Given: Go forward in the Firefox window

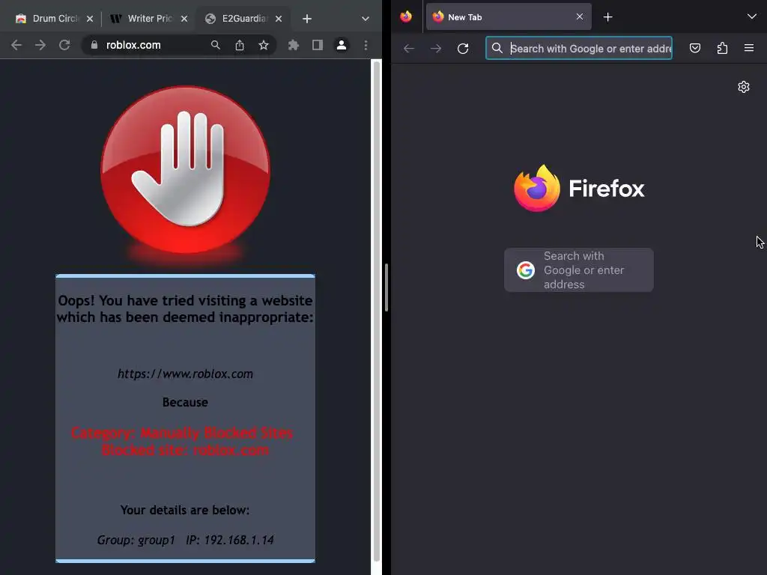Looking at the screenshot, I should pyautogui.click(x=436, y=49).
